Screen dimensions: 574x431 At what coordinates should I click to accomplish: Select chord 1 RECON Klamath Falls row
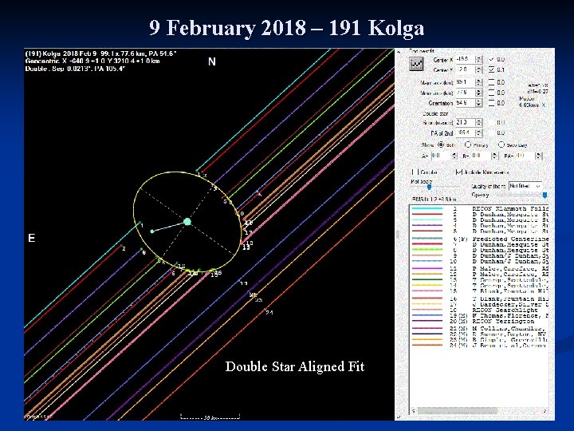(479, 208)
